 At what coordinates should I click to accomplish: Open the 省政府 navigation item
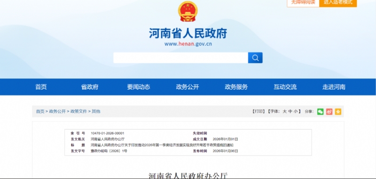(x=90, y=87)
